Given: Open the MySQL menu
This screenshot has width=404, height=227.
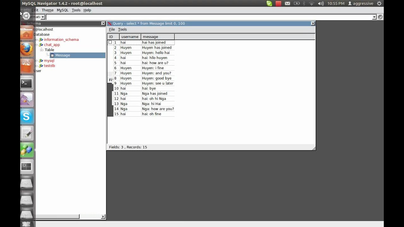Looking at the screenshot, I should click(62, 10).
